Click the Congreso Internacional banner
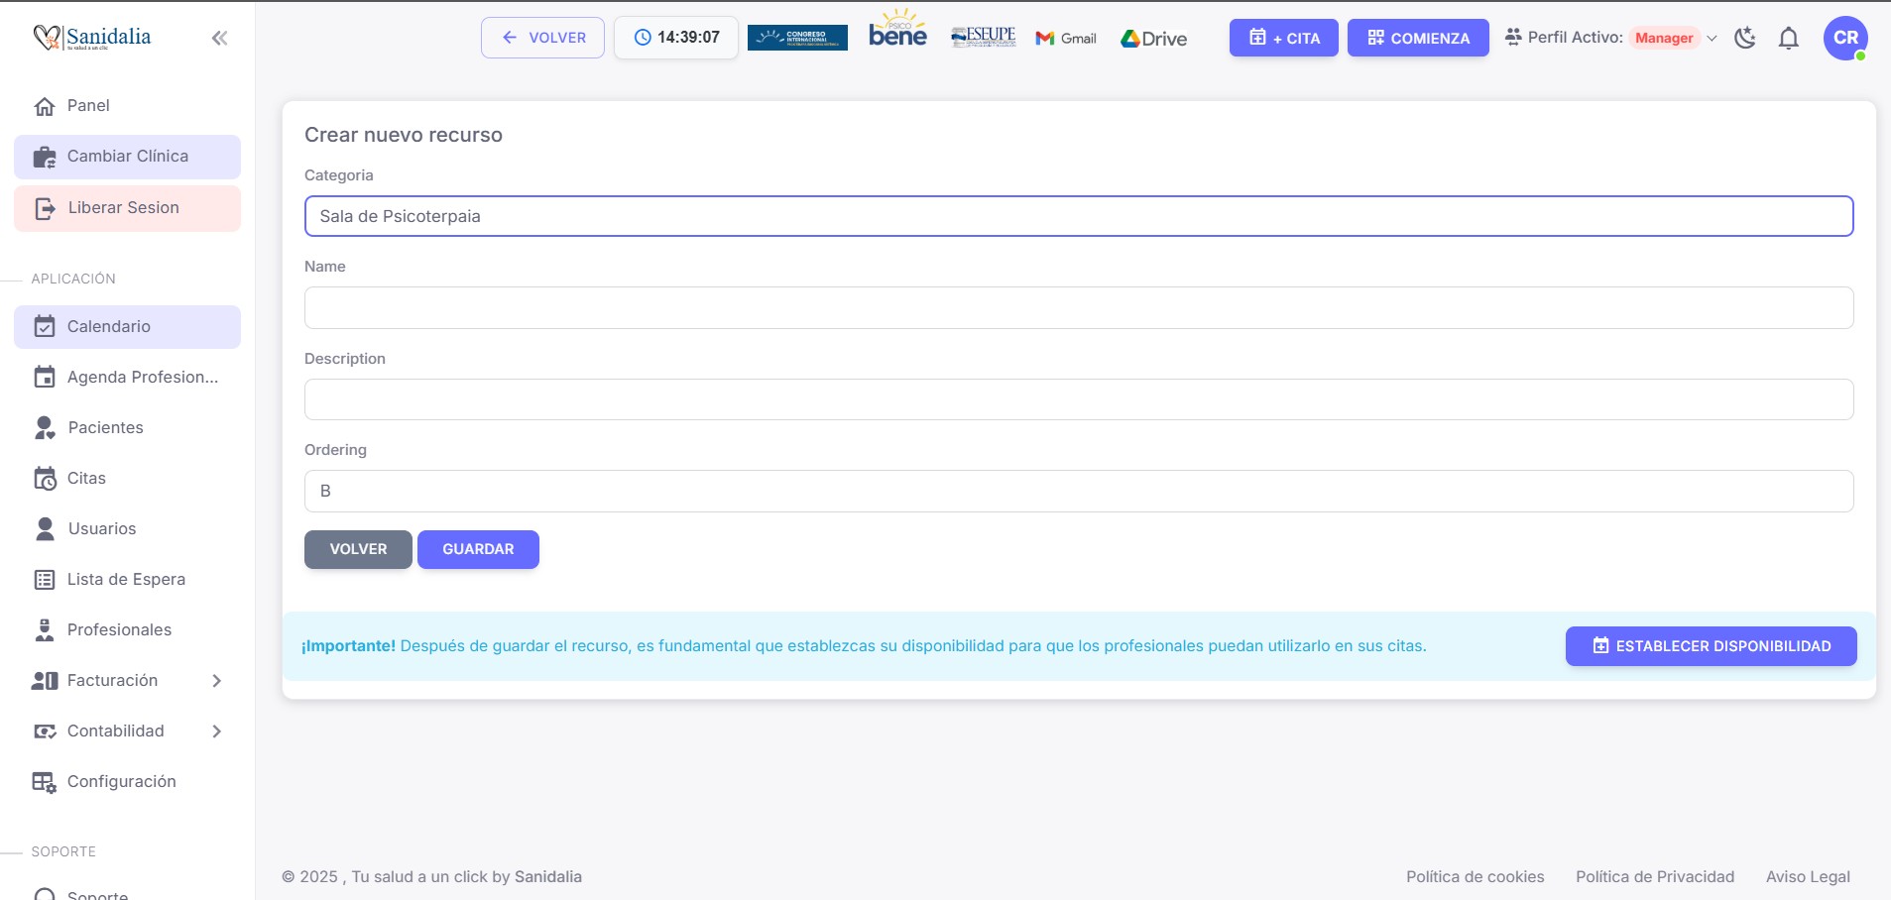Viewport: 1891px width, 900px height. pos(797,38)
